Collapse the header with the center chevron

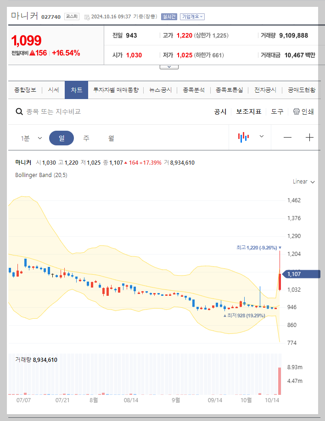point(169,66)
